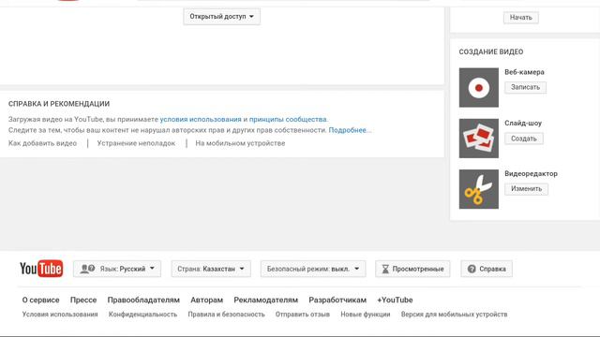This screenshot has width=600, height=337.
Task: Open Версия для мобильных устройств link
Action: point(454,315)
